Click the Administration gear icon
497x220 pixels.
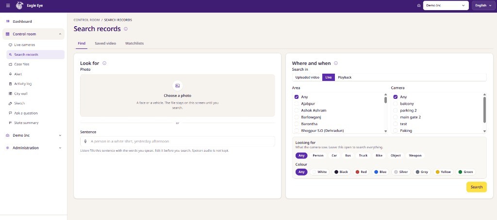pyautogui.click(x=8, y=148)
